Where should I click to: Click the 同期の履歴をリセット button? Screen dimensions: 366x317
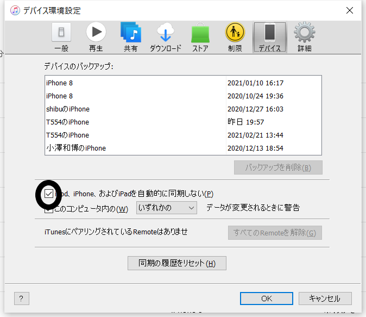click(x=177, y=263)
